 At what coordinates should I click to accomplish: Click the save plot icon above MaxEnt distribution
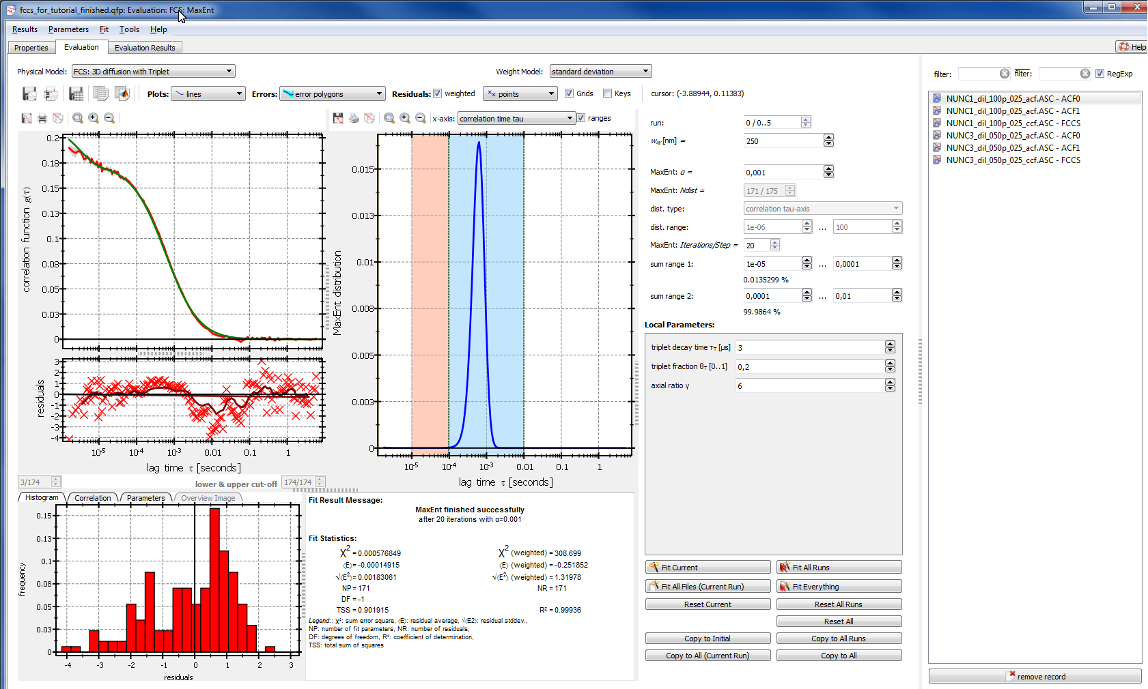coord(338,118)
